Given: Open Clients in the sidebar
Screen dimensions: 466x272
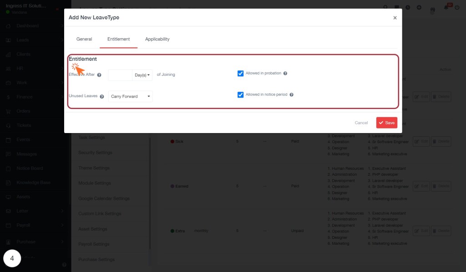Looking at the screenshot, I should 24,54.
